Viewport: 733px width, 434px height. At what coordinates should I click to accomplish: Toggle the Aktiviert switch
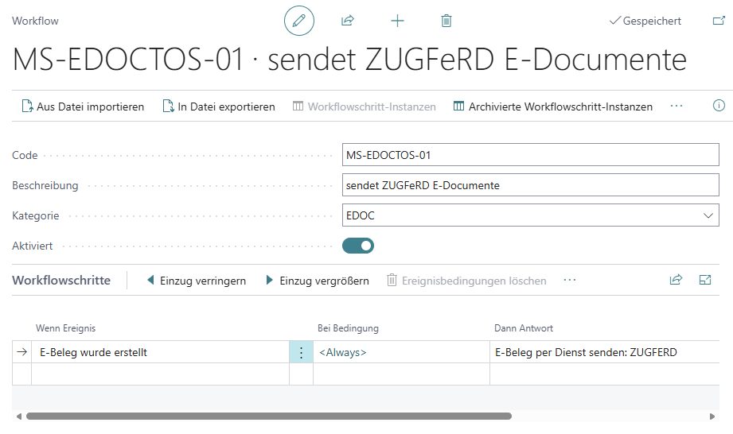click(358, 246)
